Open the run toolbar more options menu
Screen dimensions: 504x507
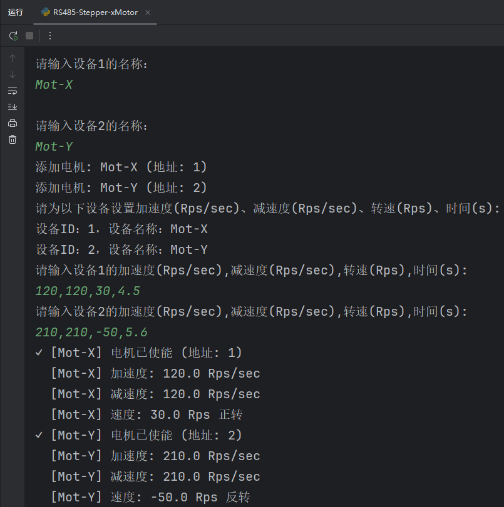[x=50, y=36]
